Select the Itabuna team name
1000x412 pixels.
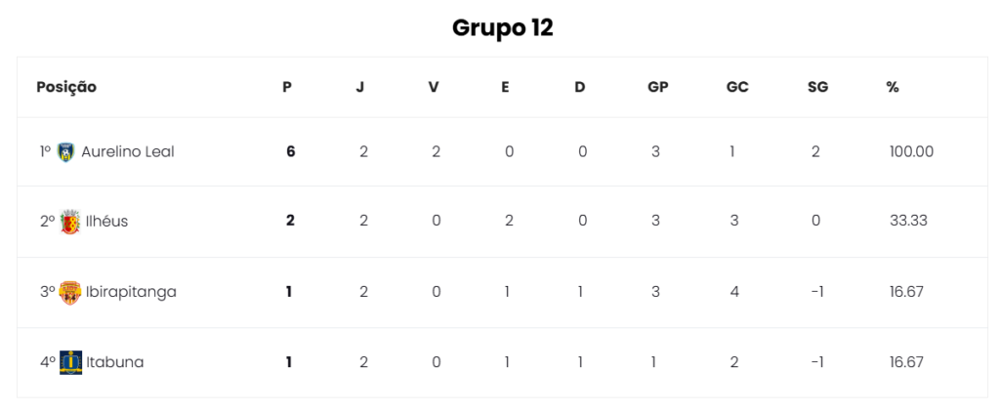(115, 362)
